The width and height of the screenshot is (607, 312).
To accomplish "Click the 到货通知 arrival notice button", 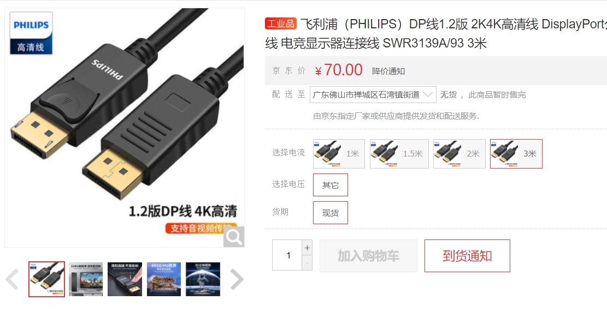I will click(467, 256).
